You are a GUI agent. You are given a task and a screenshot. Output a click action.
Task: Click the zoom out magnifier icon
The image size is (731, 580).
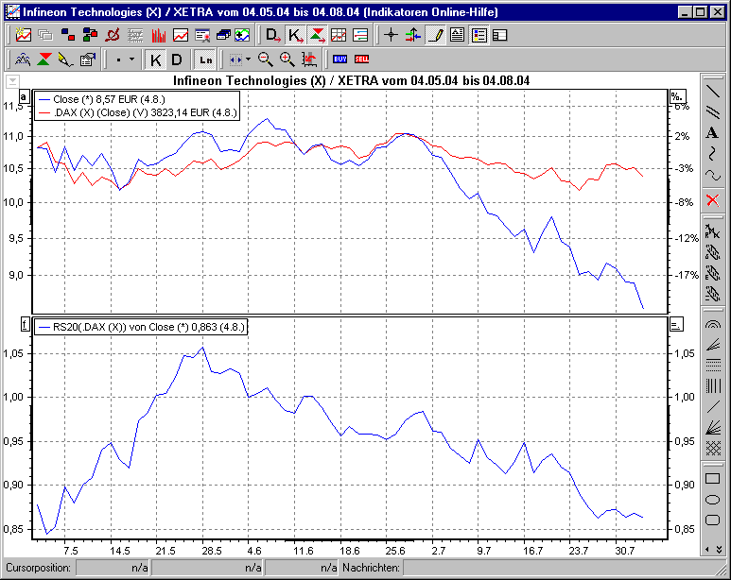point(266,60)
